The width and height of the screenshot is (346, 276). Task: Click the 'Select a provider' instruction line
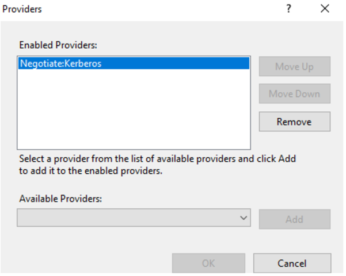point(158,159)
